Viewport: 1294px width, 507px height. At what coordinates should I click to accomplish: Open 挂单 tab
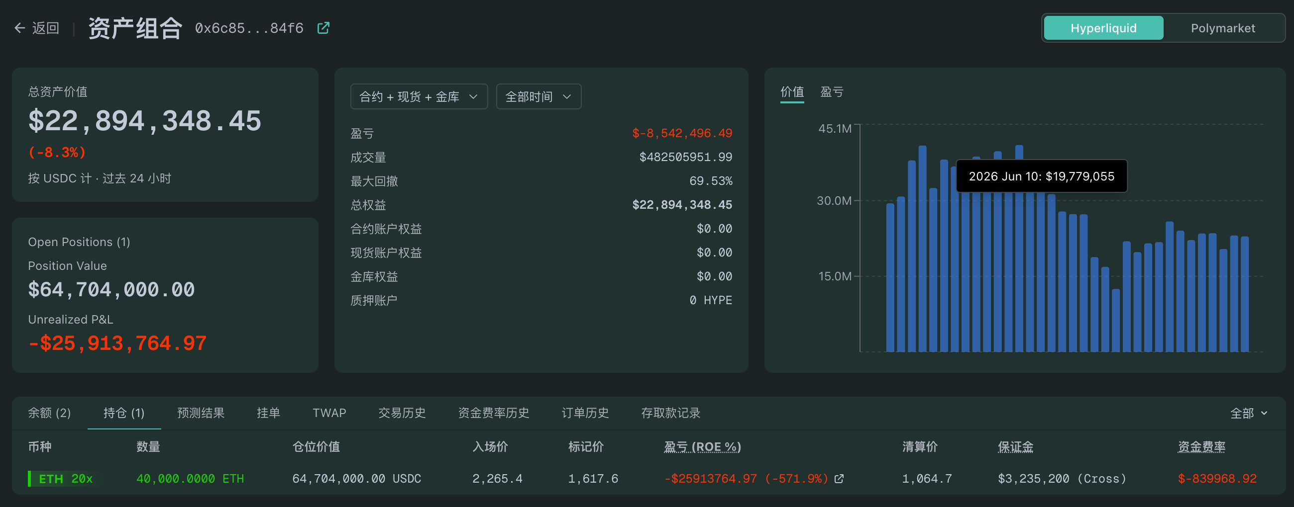pyautogui.click(x=269, y=413)
